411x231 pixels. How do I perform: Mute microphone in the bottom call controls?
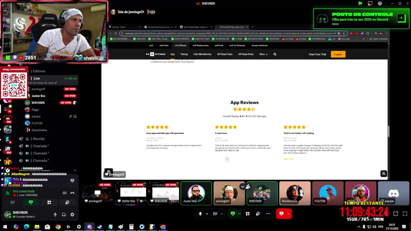pos(200,214)
